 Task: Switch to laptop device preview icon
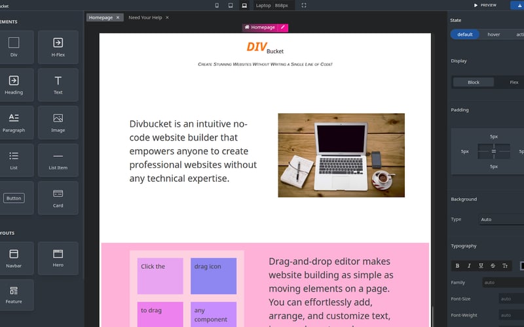pyautogui.click(x=244, y=5)
